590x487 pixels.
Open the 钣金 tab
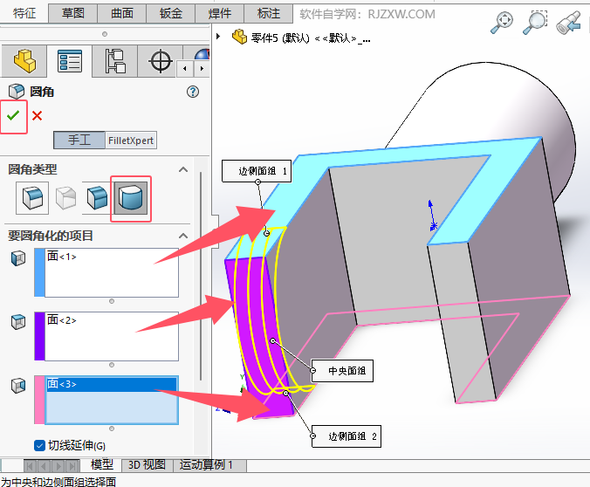click(x=171, y=13)
